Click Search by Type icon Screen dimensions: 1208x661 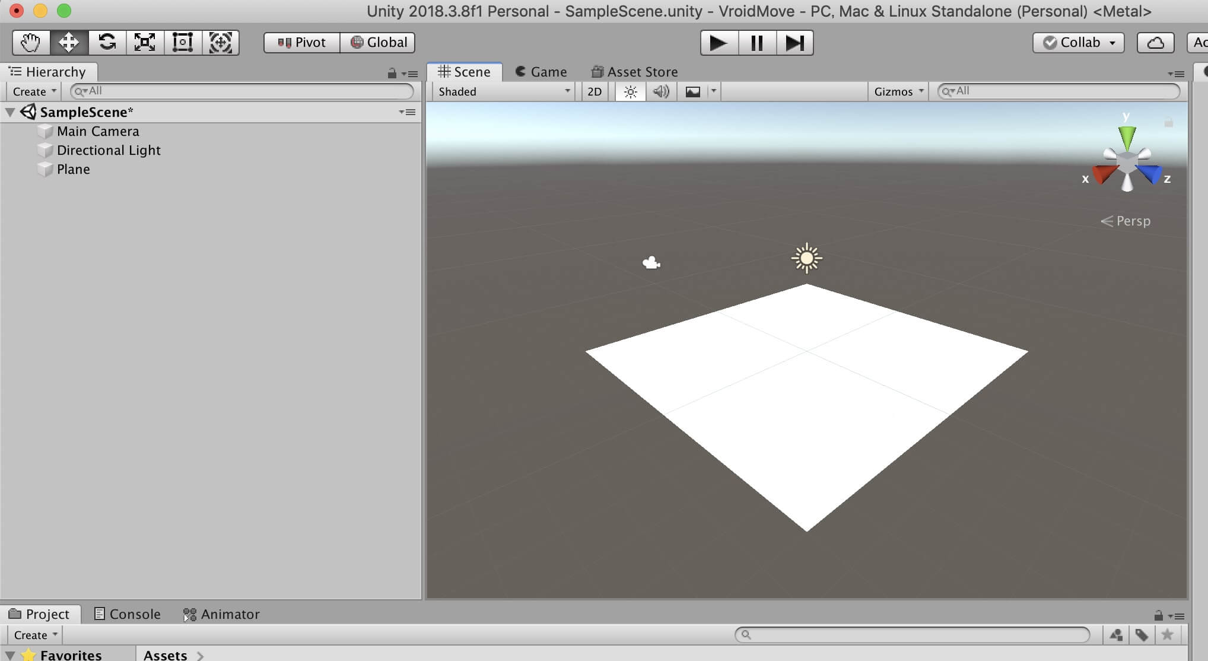[x=1116, y=635]
